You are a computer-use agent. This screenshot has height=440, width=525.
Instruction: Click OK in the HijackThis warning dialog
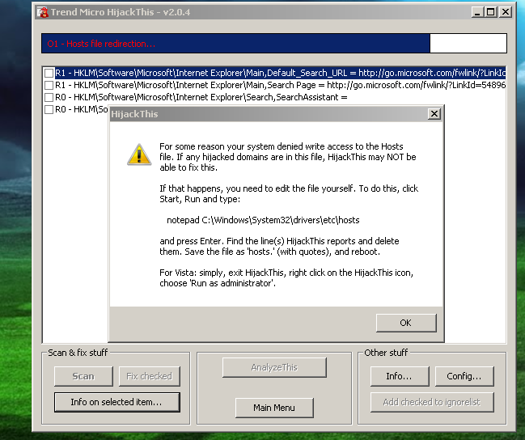point(406,323)
